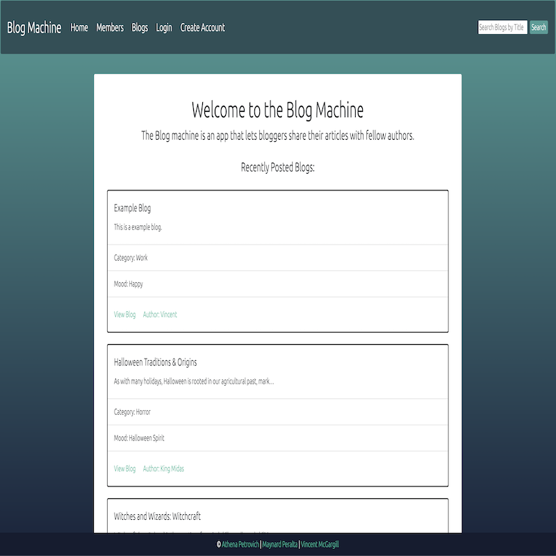Click the "Category: Horror" row
The width and height of the screenshot is (556, 556).
pos(277,412)
